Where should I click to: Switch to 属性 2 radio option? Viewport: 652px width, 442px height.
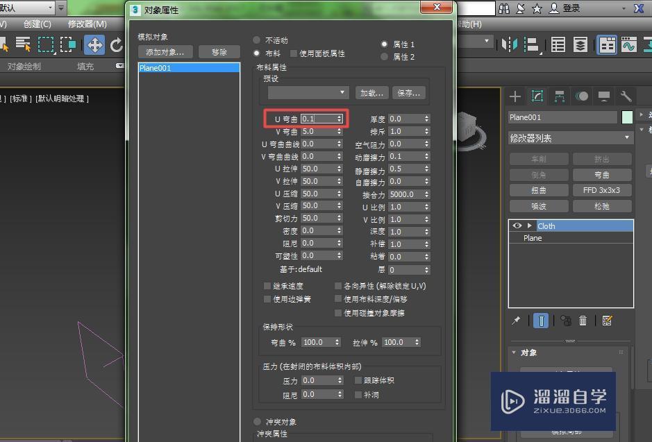tap(385, 57)
